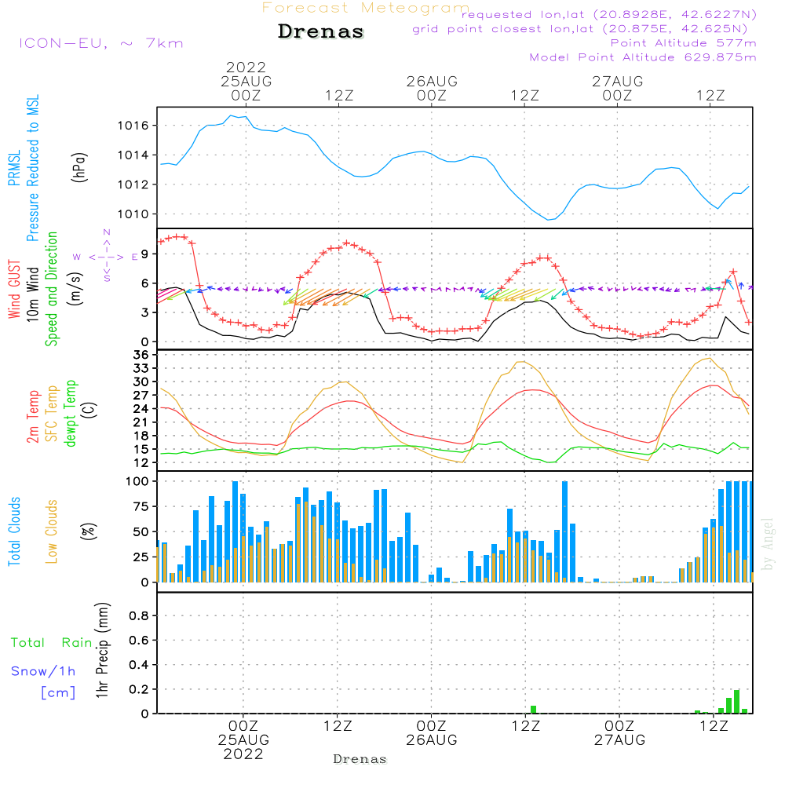This screenshot has width=785, height=785.
Task: Click the '(%)' cloud unit label
Action: pyautogui.click(x=88, y=531)
